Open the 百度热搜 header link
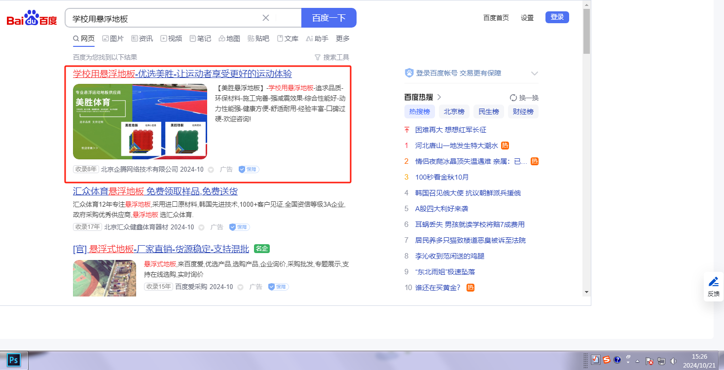The height and width of the screenshot is (370, 724). (x=423, y=97)
